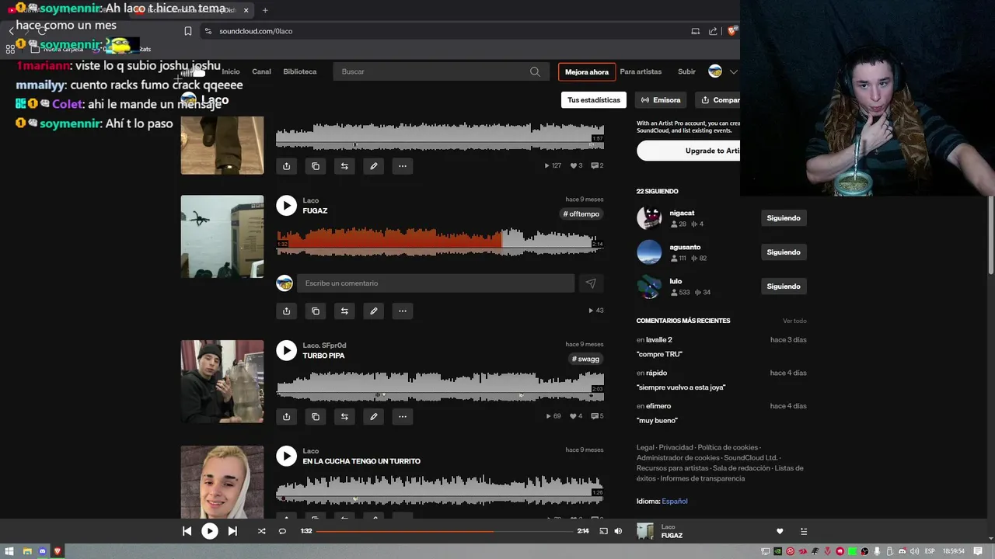Start the Emisora station
Image resolution: width=995 pixels, height=559 pixels.
(661, 100)
